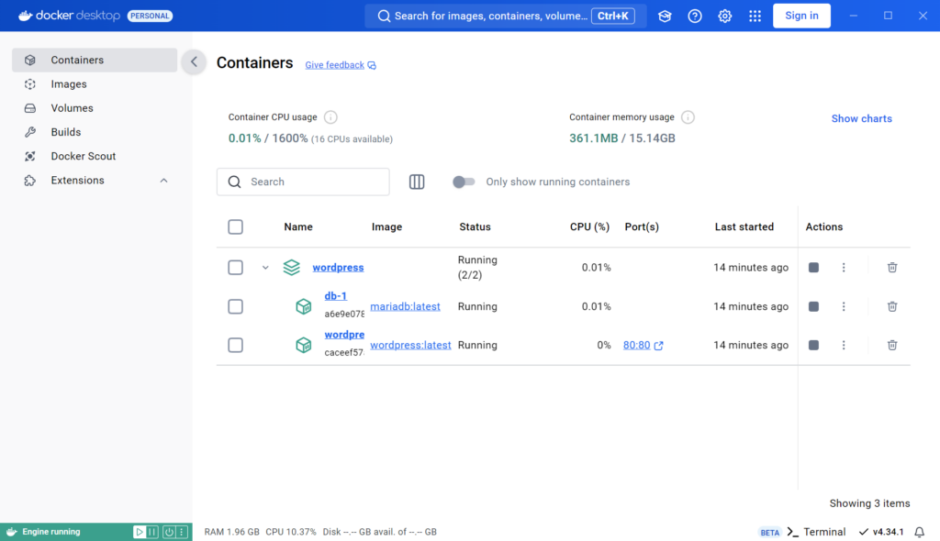940x541 pixels.
Task: Stop the db-1 container
Action: coord(813,306)
